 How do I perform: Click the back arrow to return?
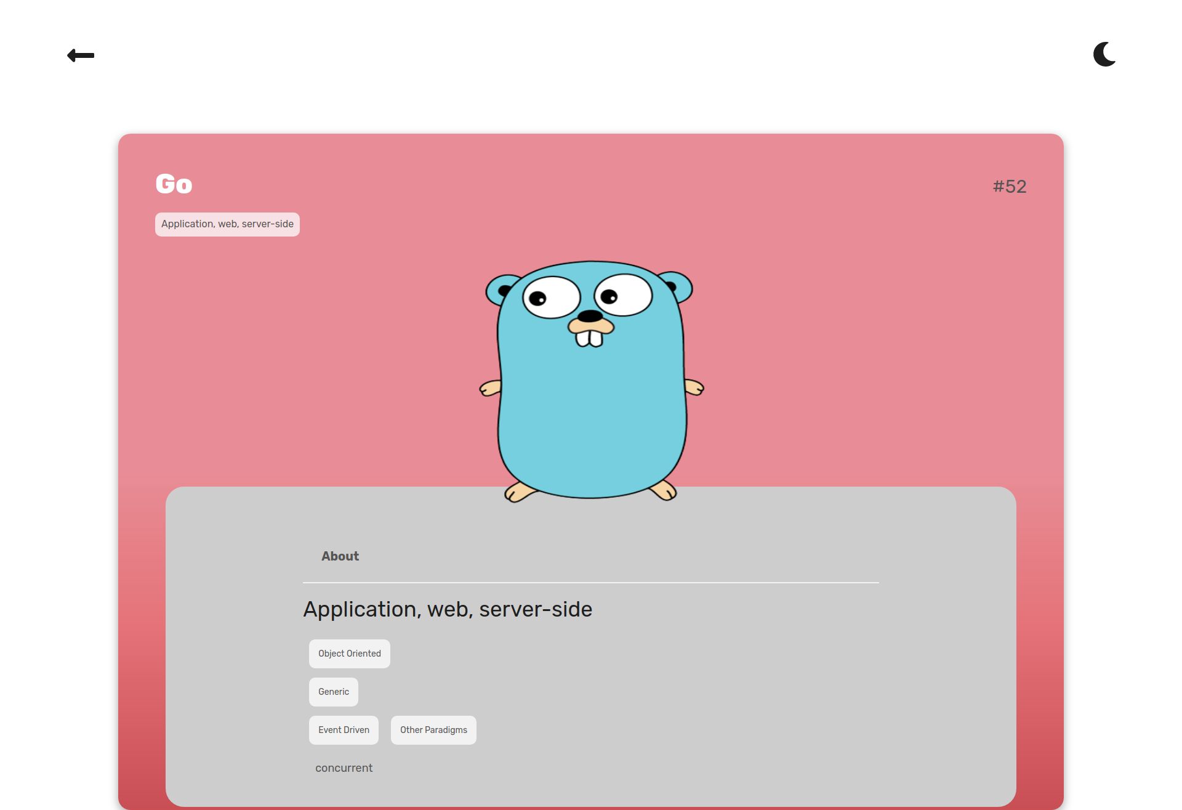(80, 55)
